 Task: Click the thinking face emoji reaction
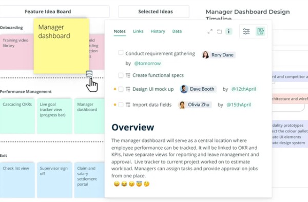[146, 184]
